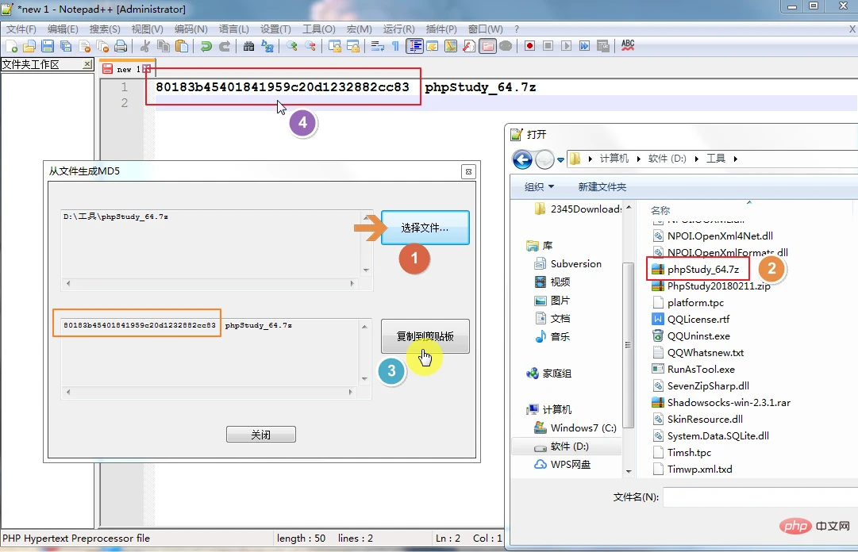The height and width of the screenshot is (552, 858).
Task: Click the ABC spell check icon
Action: (x=628, y=46)
